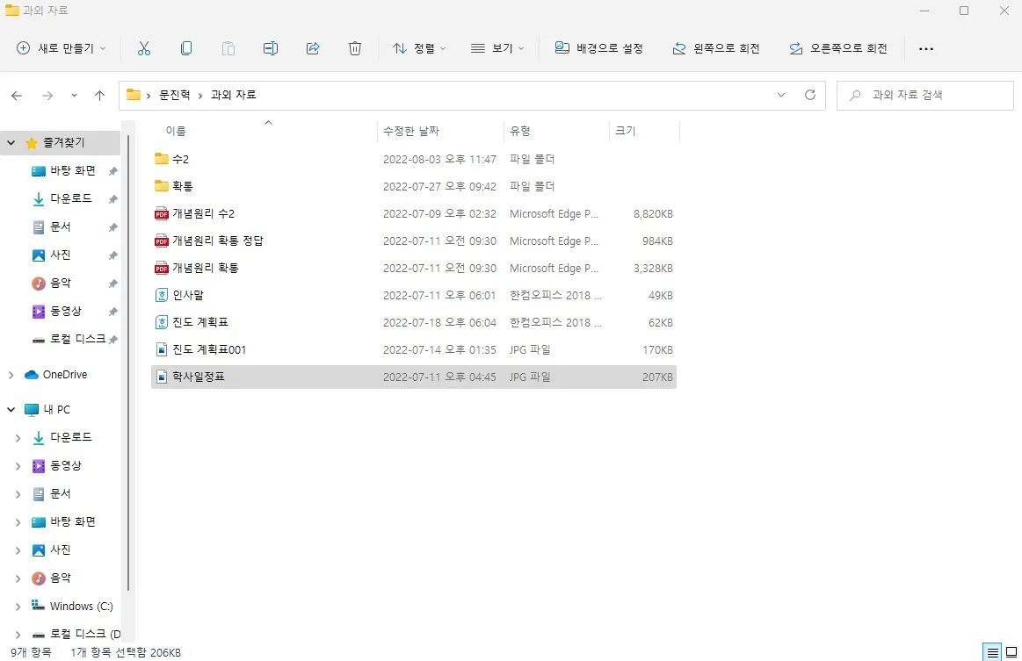
Task: Click the Cut scissors icon
Action: 144,48
